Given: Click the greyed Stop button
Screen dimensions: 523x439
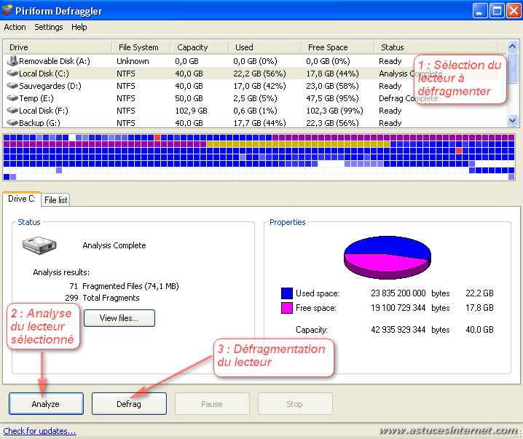Looking at the screenshot, I should [x=295, y=403].
